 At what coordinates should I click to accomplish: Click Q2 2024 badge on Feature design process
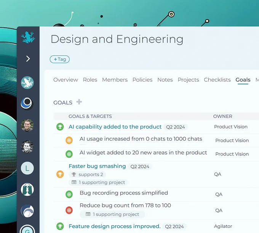coord(174,227)
